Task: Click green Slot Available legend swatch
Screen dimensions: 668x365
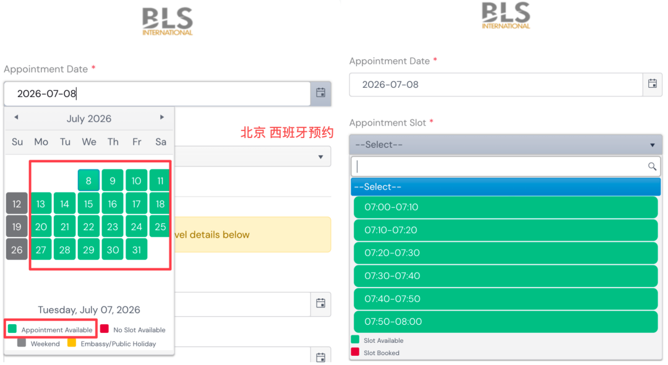Action: 355,340
